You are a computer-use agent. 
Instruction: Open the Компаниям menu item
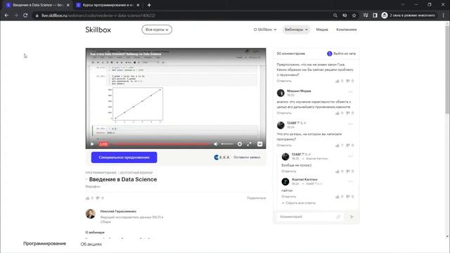coord(347,30)
